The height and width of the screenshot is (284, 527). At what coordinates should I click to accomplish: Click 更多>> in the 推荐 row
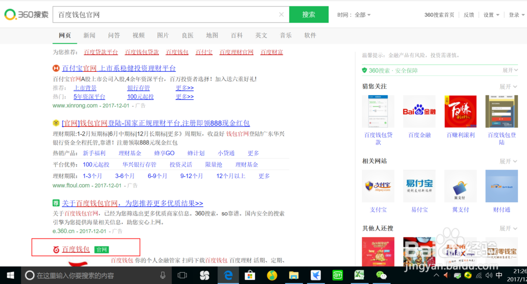click(184, 88)
